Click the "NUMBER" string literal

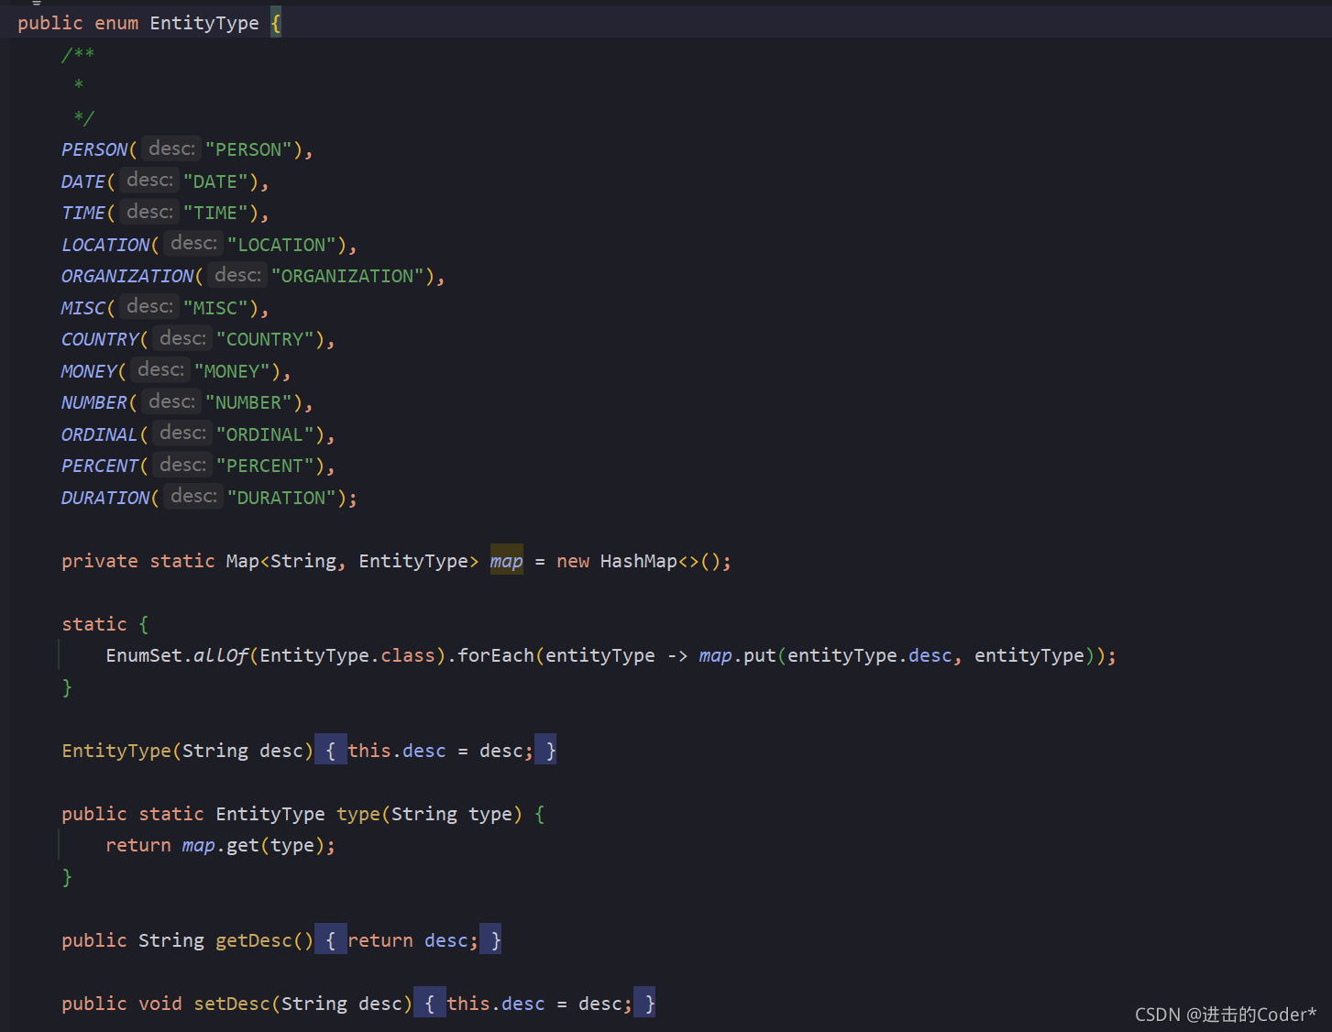pos(248,402)
